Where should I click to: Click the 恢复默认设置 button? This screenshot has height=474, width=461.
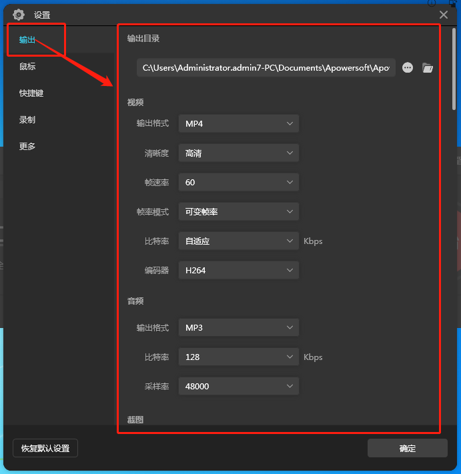pos(45,448)
